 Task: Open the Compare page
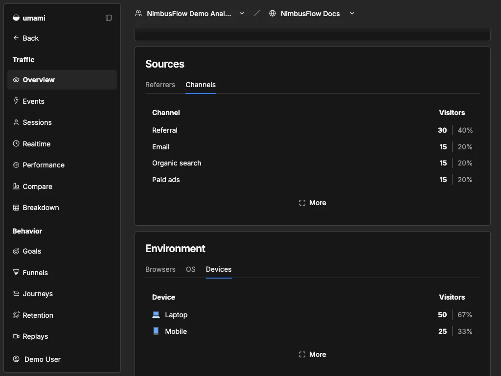tap(62, 186)
